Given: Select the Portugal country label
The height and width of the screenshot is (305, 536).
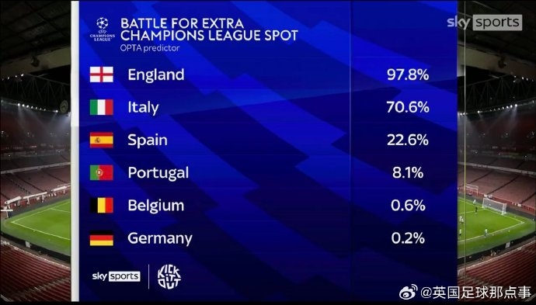Looking at the screenshot, I should coord(158,173).
